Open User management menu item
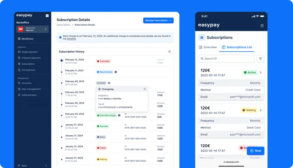This screenshot has width=293, height=168. pos(31,89)
